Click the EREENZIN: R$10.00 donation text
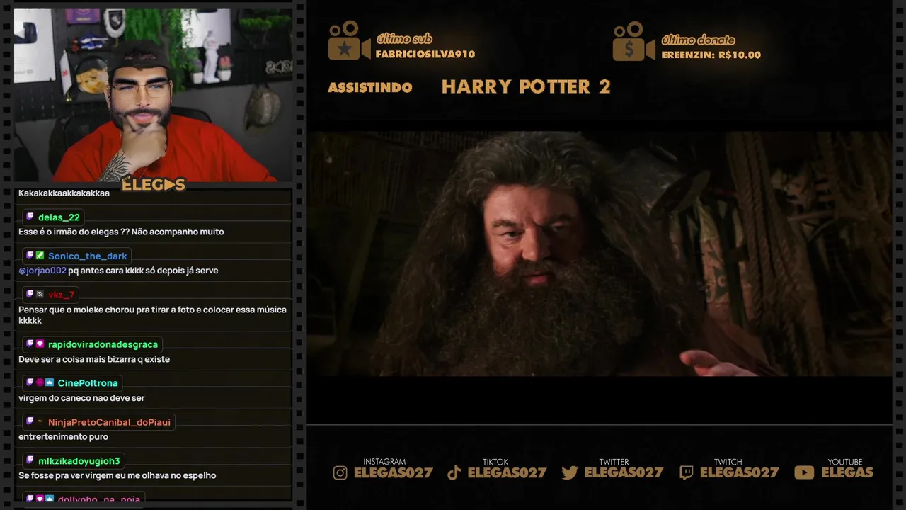906x510 pixels. point(711,55)
